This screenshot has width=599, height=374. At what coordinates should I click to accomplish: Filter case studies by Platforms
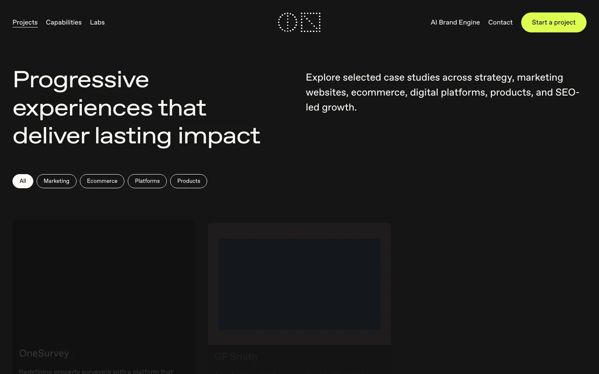[147, 181]
